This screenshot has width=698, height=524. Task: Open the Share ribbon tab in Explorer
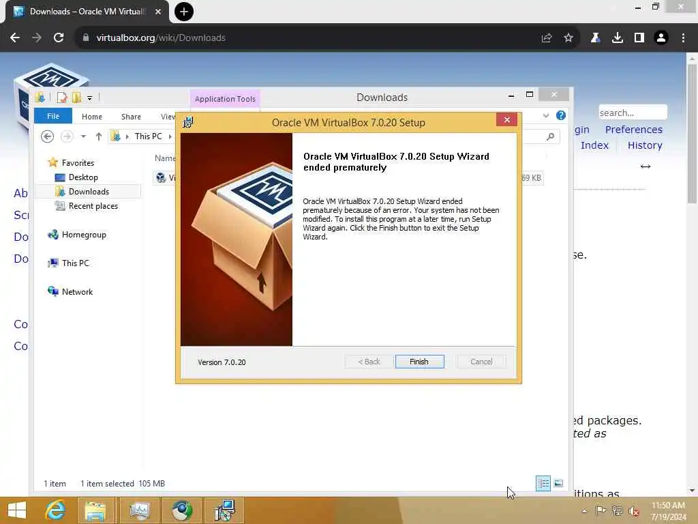point(131,116)
